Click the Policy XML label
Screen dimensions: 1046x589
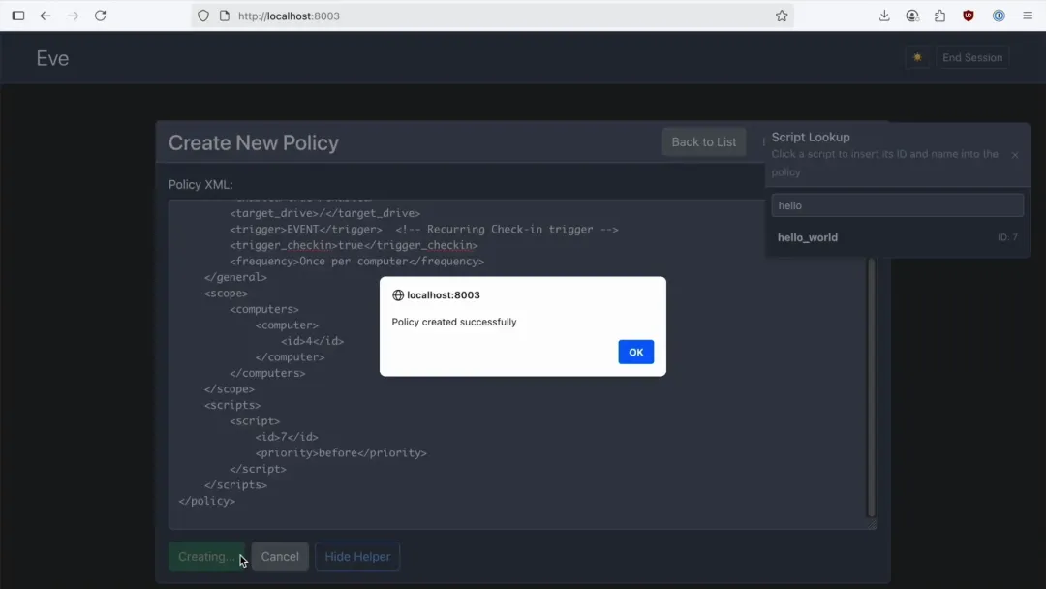(x=200, y=185)
